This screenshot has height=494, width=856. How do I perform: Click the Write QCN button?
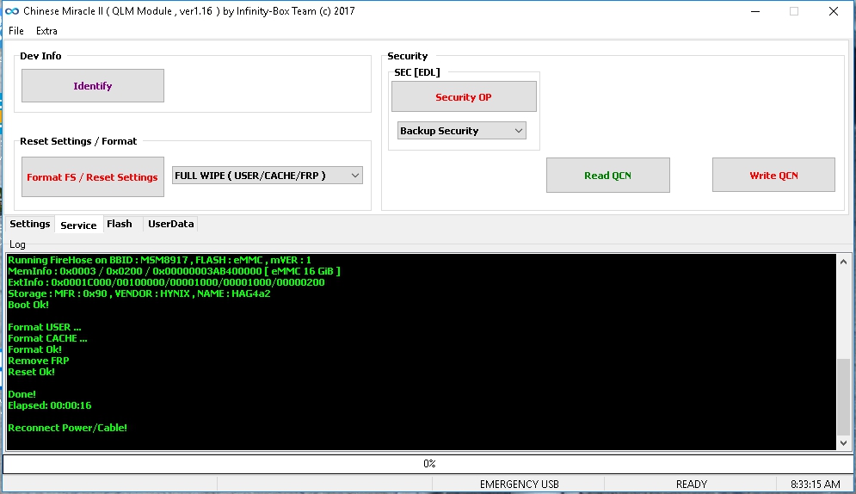(773, 176)
